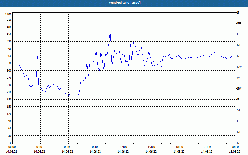Click the NW compass label
Viewport: 248px width, 155px height.
click(x=239, y=67)
